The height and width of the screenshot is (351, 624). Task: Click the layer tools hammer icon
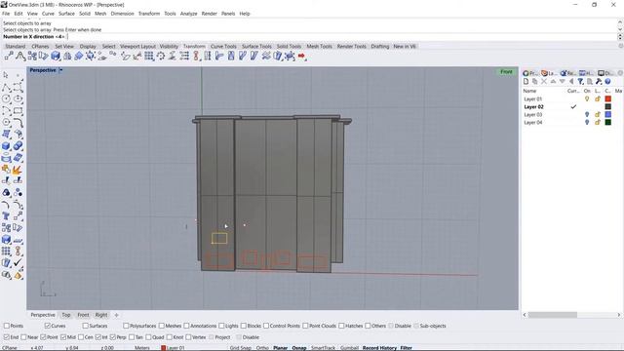pos(599,82)
